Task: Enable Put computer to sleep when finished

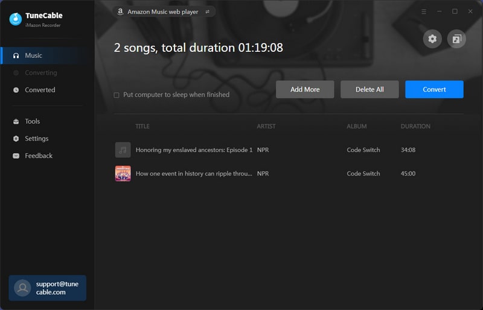Action: tap(117, 95)
